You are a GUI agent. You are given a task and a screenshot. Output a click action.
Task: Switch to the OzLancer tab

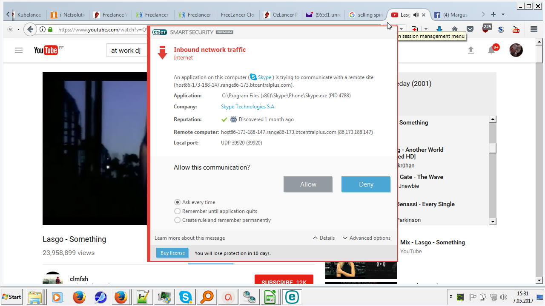coord(281,15)
